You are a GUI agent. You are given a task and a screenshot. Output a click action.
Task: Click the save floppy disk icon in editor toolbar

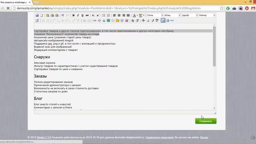pyautogui.click(x=37, y=15)
